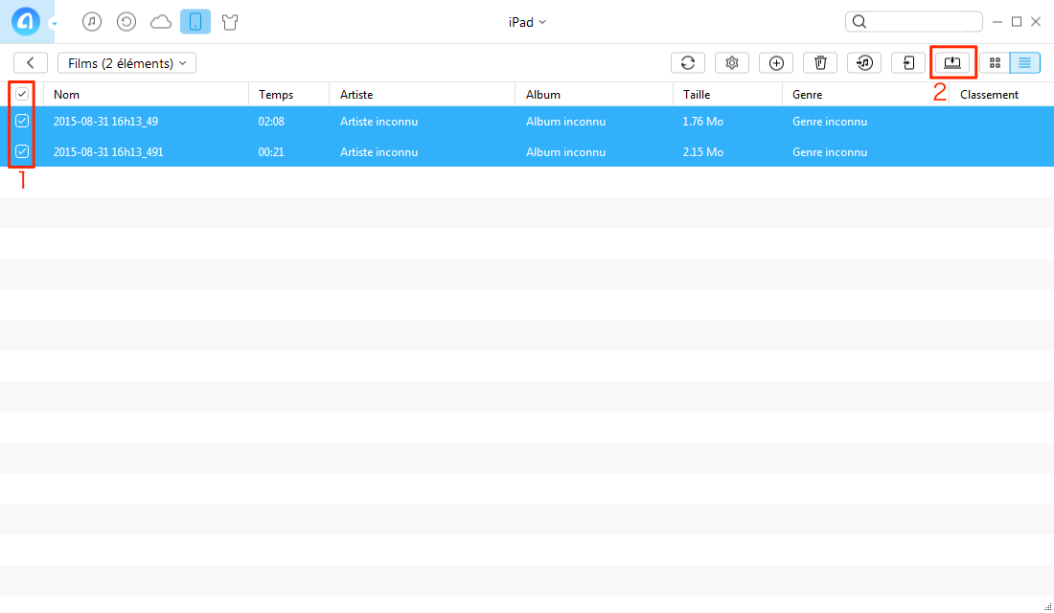Minimize the AnyTrans window

[997, 22]
